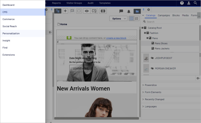Open the user profile icon
The width and height of the screenshot is (201, 123).
click(x=189, y=3)
